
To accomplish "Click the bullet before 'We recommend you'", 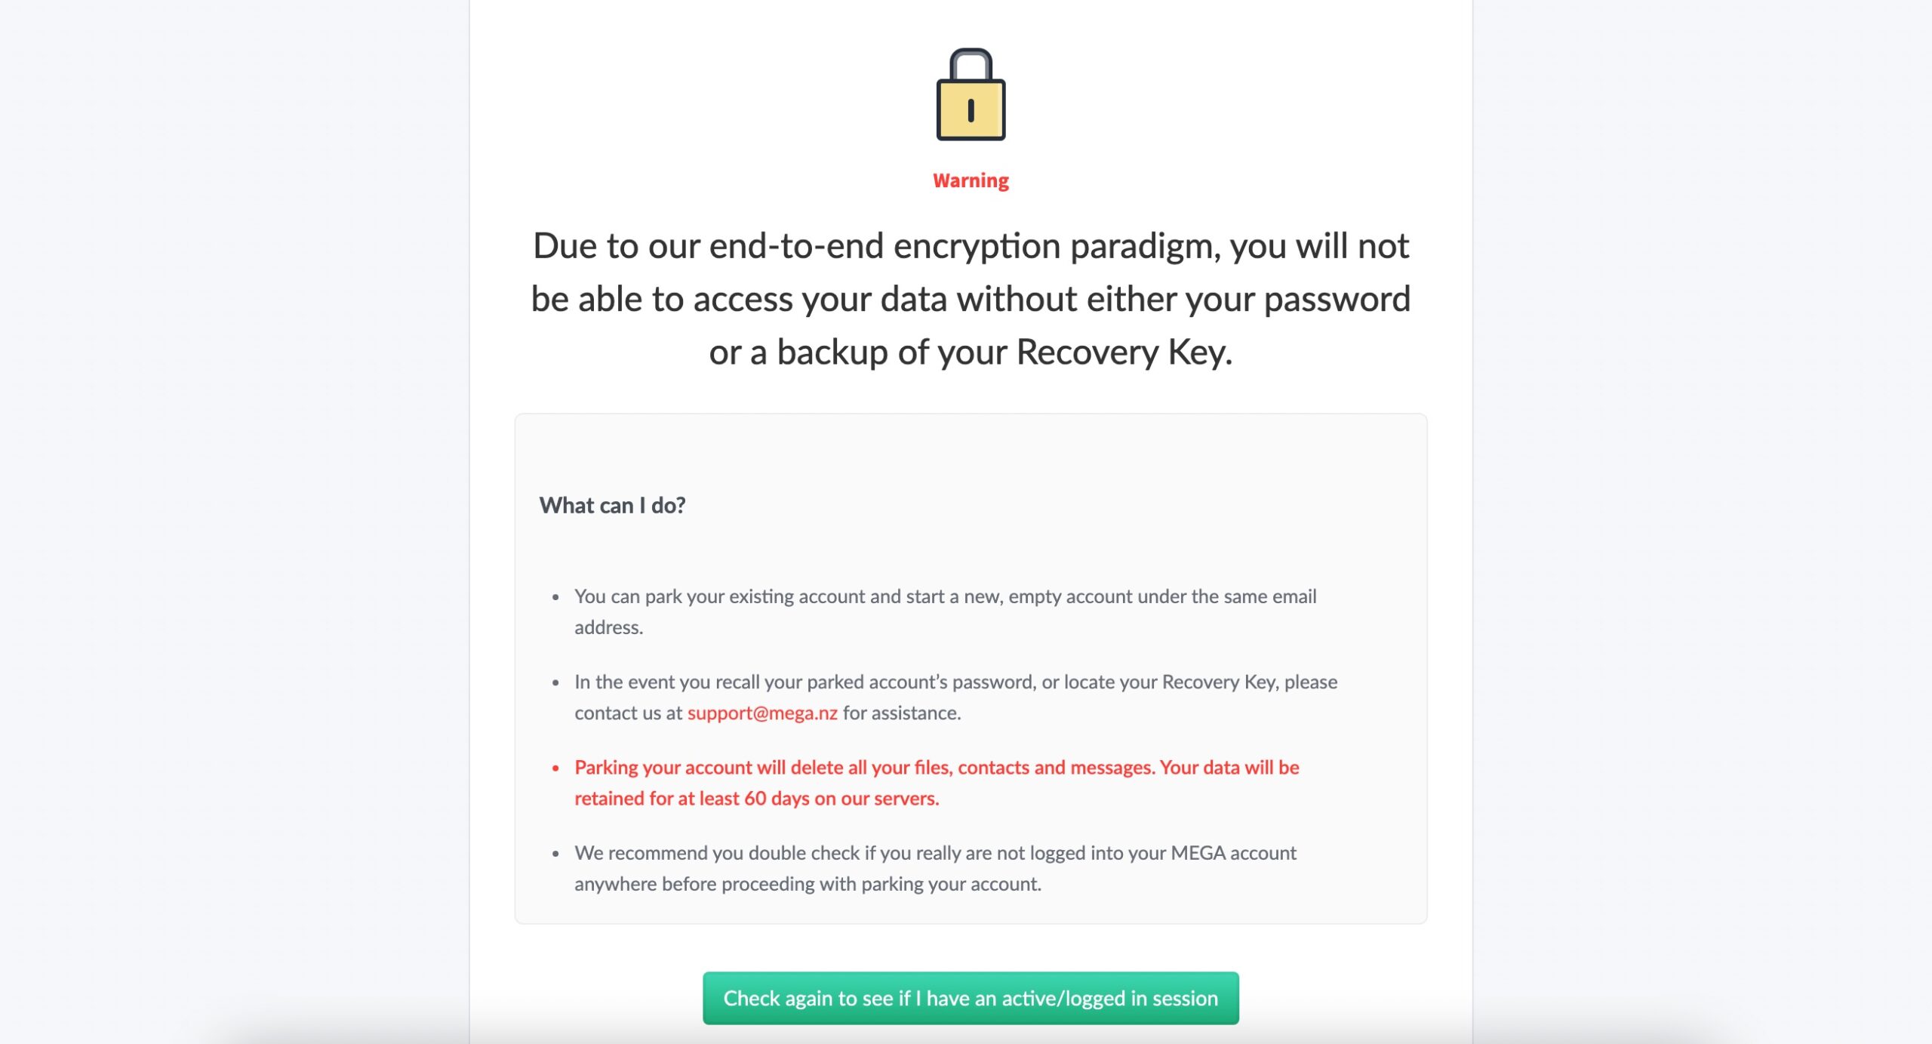I will (555, 854).
